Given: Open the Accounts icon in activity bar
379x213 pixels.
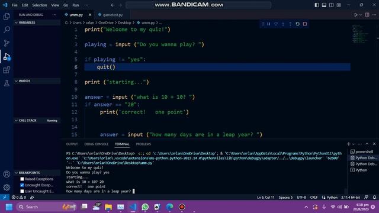Looking at the screenshot, I should tap(7, 174).
